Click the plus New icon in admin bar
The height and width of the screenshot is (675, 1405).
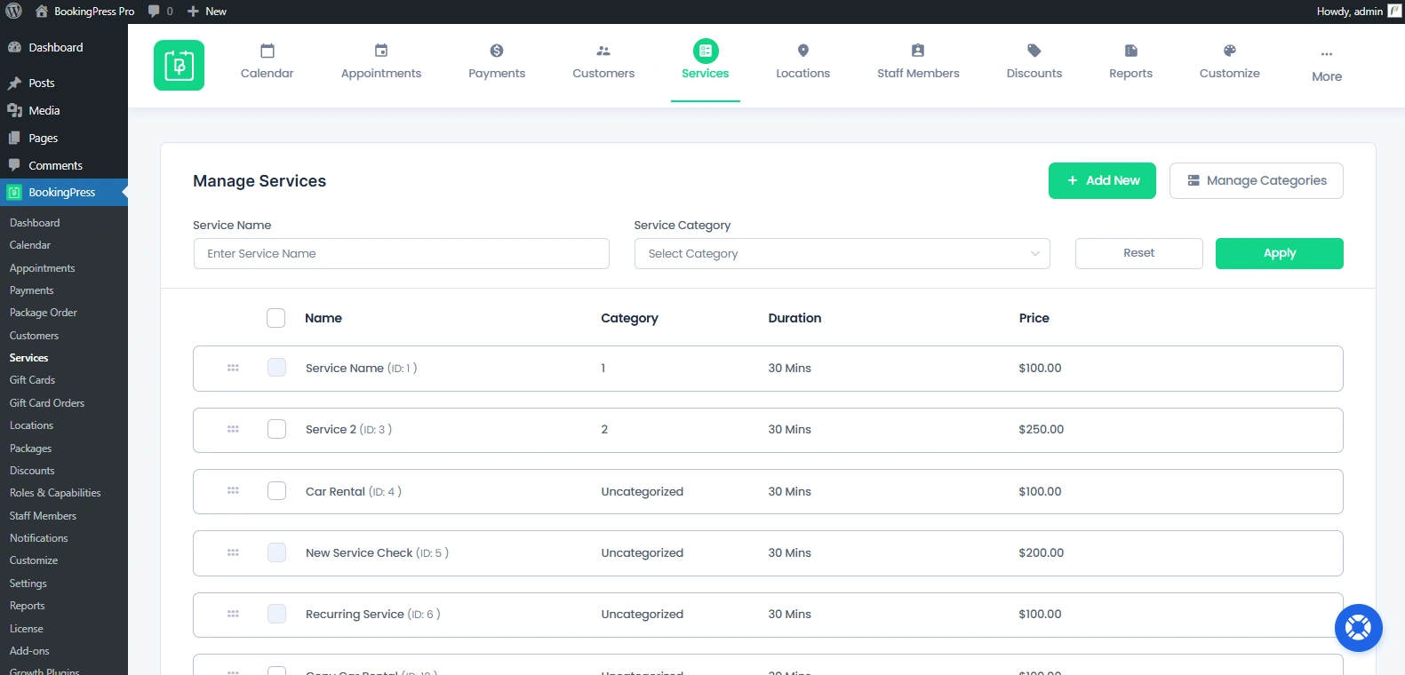pyautogui.click(x=193, y=12)
